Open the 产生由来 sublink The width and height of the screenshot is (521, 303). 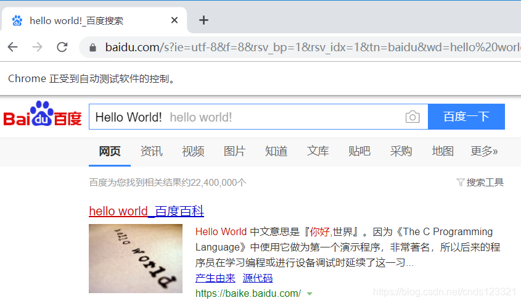[215, 278]
